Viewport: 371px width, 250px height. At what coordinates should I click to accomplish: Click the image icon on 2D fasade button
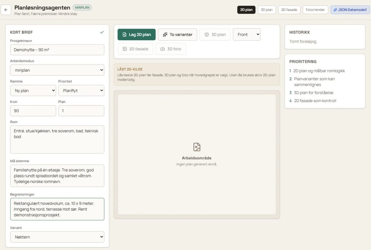tap(125, 49)
